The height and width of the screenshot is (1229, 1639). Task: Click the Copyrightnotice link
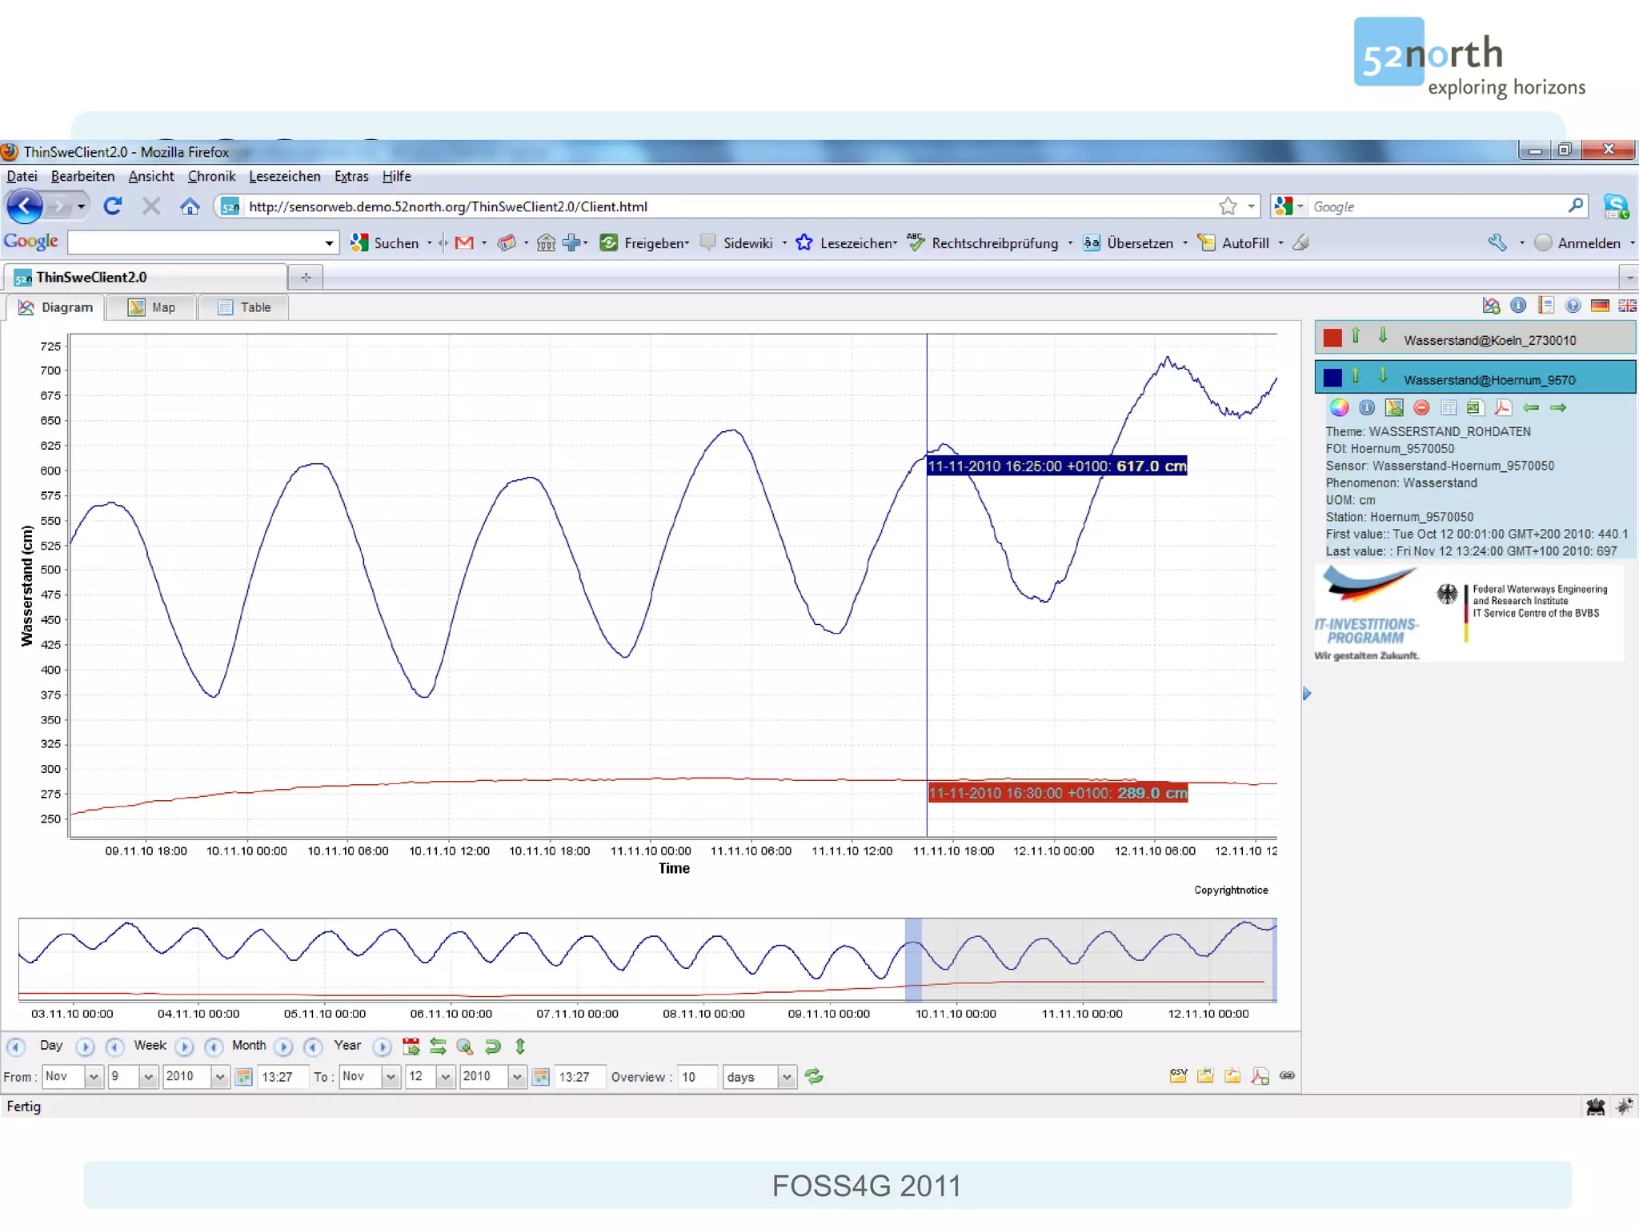(1231, 890)
